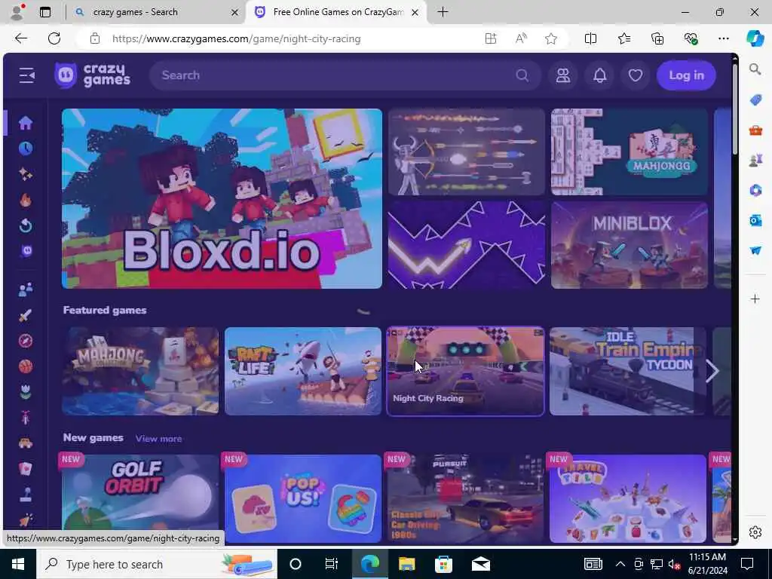772x579 pixels.
Task: Open Car games icon in sidebar
Action: pyautogui.click(x=26, y=443)
